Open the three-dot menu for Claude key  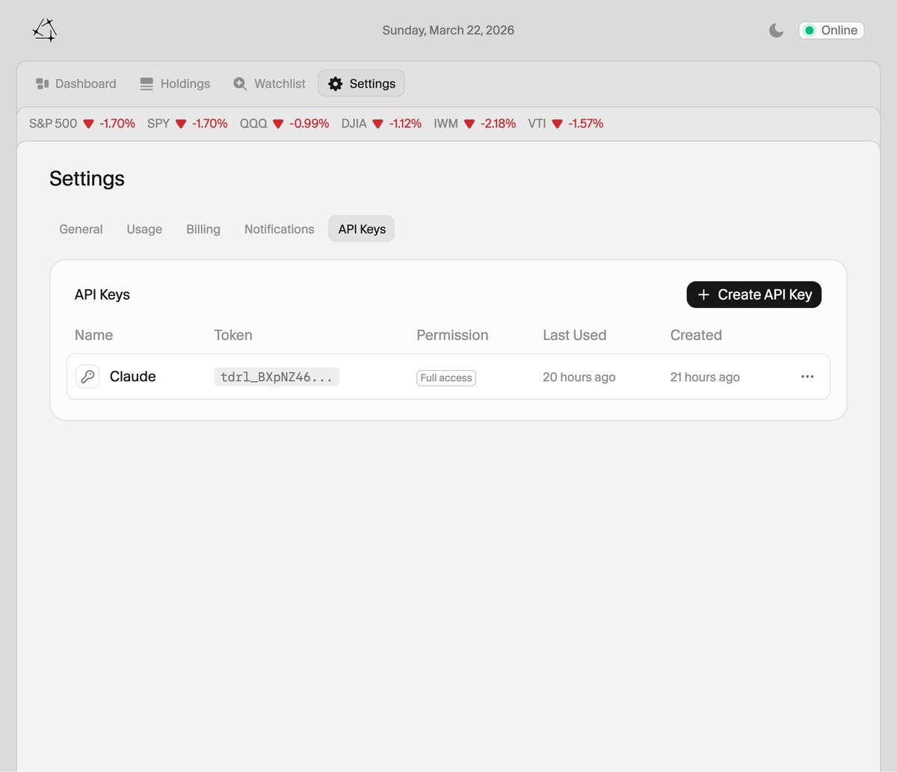pyautogui.click(x=807, y=377)
